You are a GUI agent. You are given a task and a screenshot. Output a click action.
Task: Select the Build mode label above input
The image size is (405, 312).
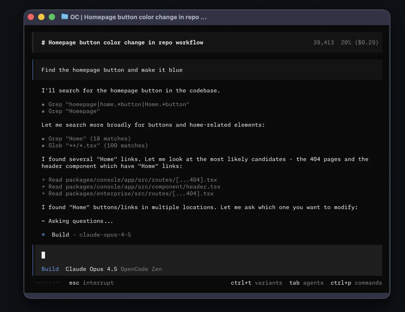[x=50, y=269]
